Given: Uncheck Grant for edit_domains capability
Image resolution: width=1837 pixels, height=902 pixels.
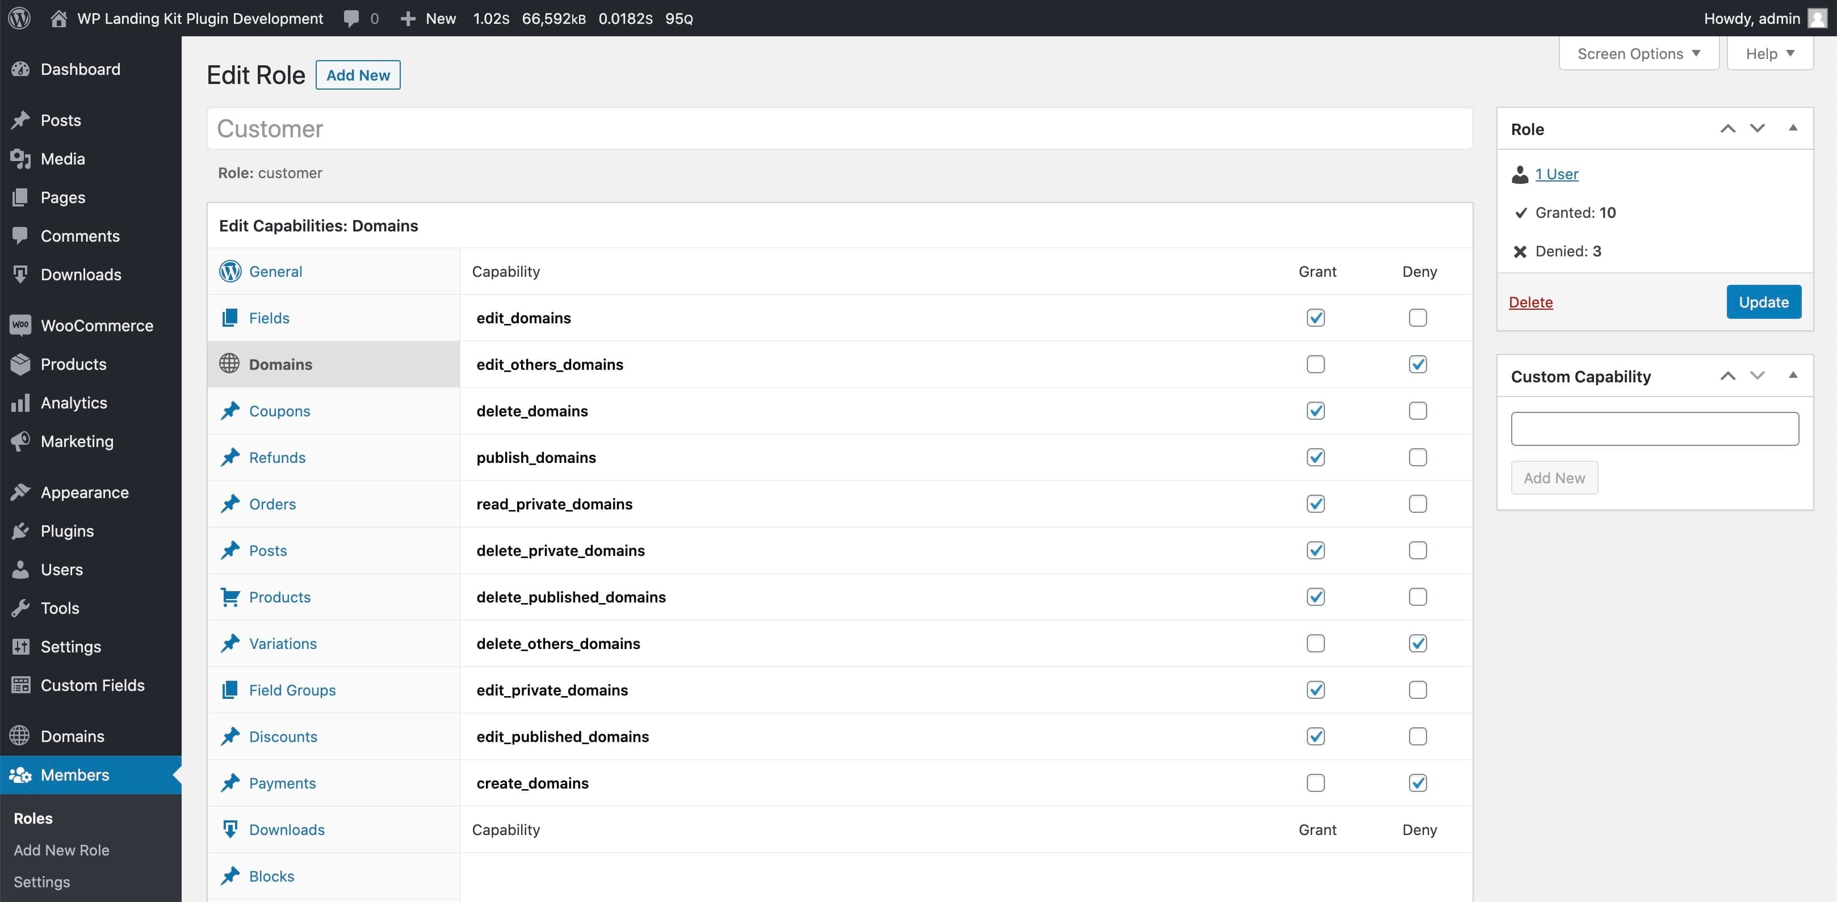Looking at the screenshot, I should point(1315,318).
